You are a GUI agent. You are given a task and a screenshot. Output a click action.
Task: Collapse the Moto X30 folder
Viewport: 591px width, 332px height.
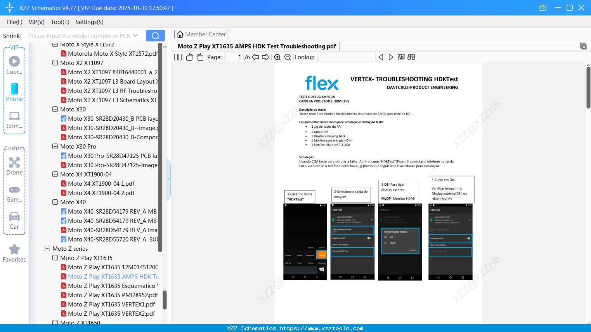pos(55,109)
